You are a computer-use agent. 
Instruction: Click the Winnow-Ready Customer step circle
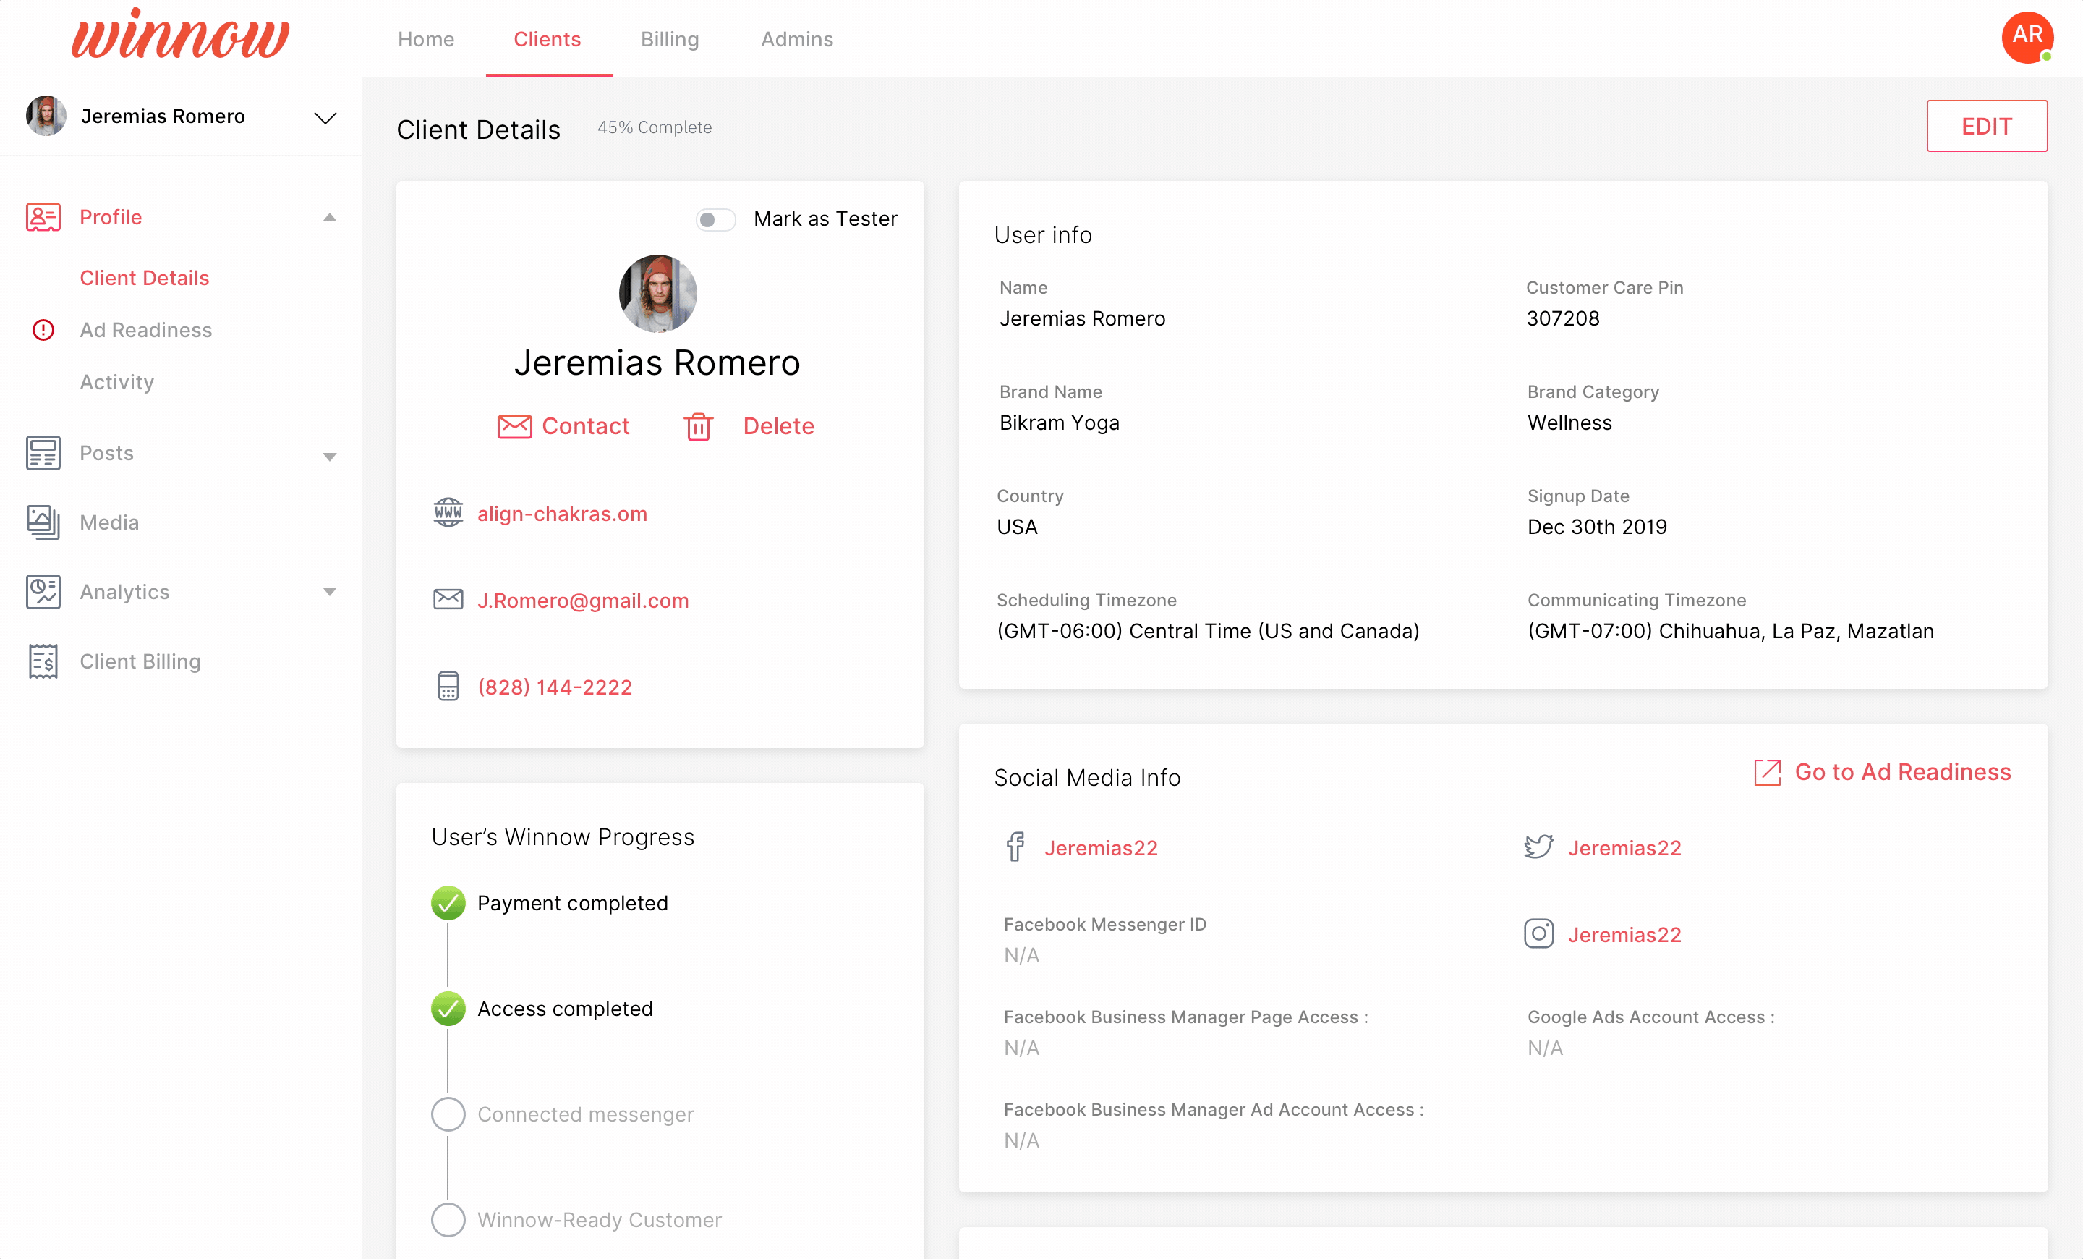tap(448, 1219)
